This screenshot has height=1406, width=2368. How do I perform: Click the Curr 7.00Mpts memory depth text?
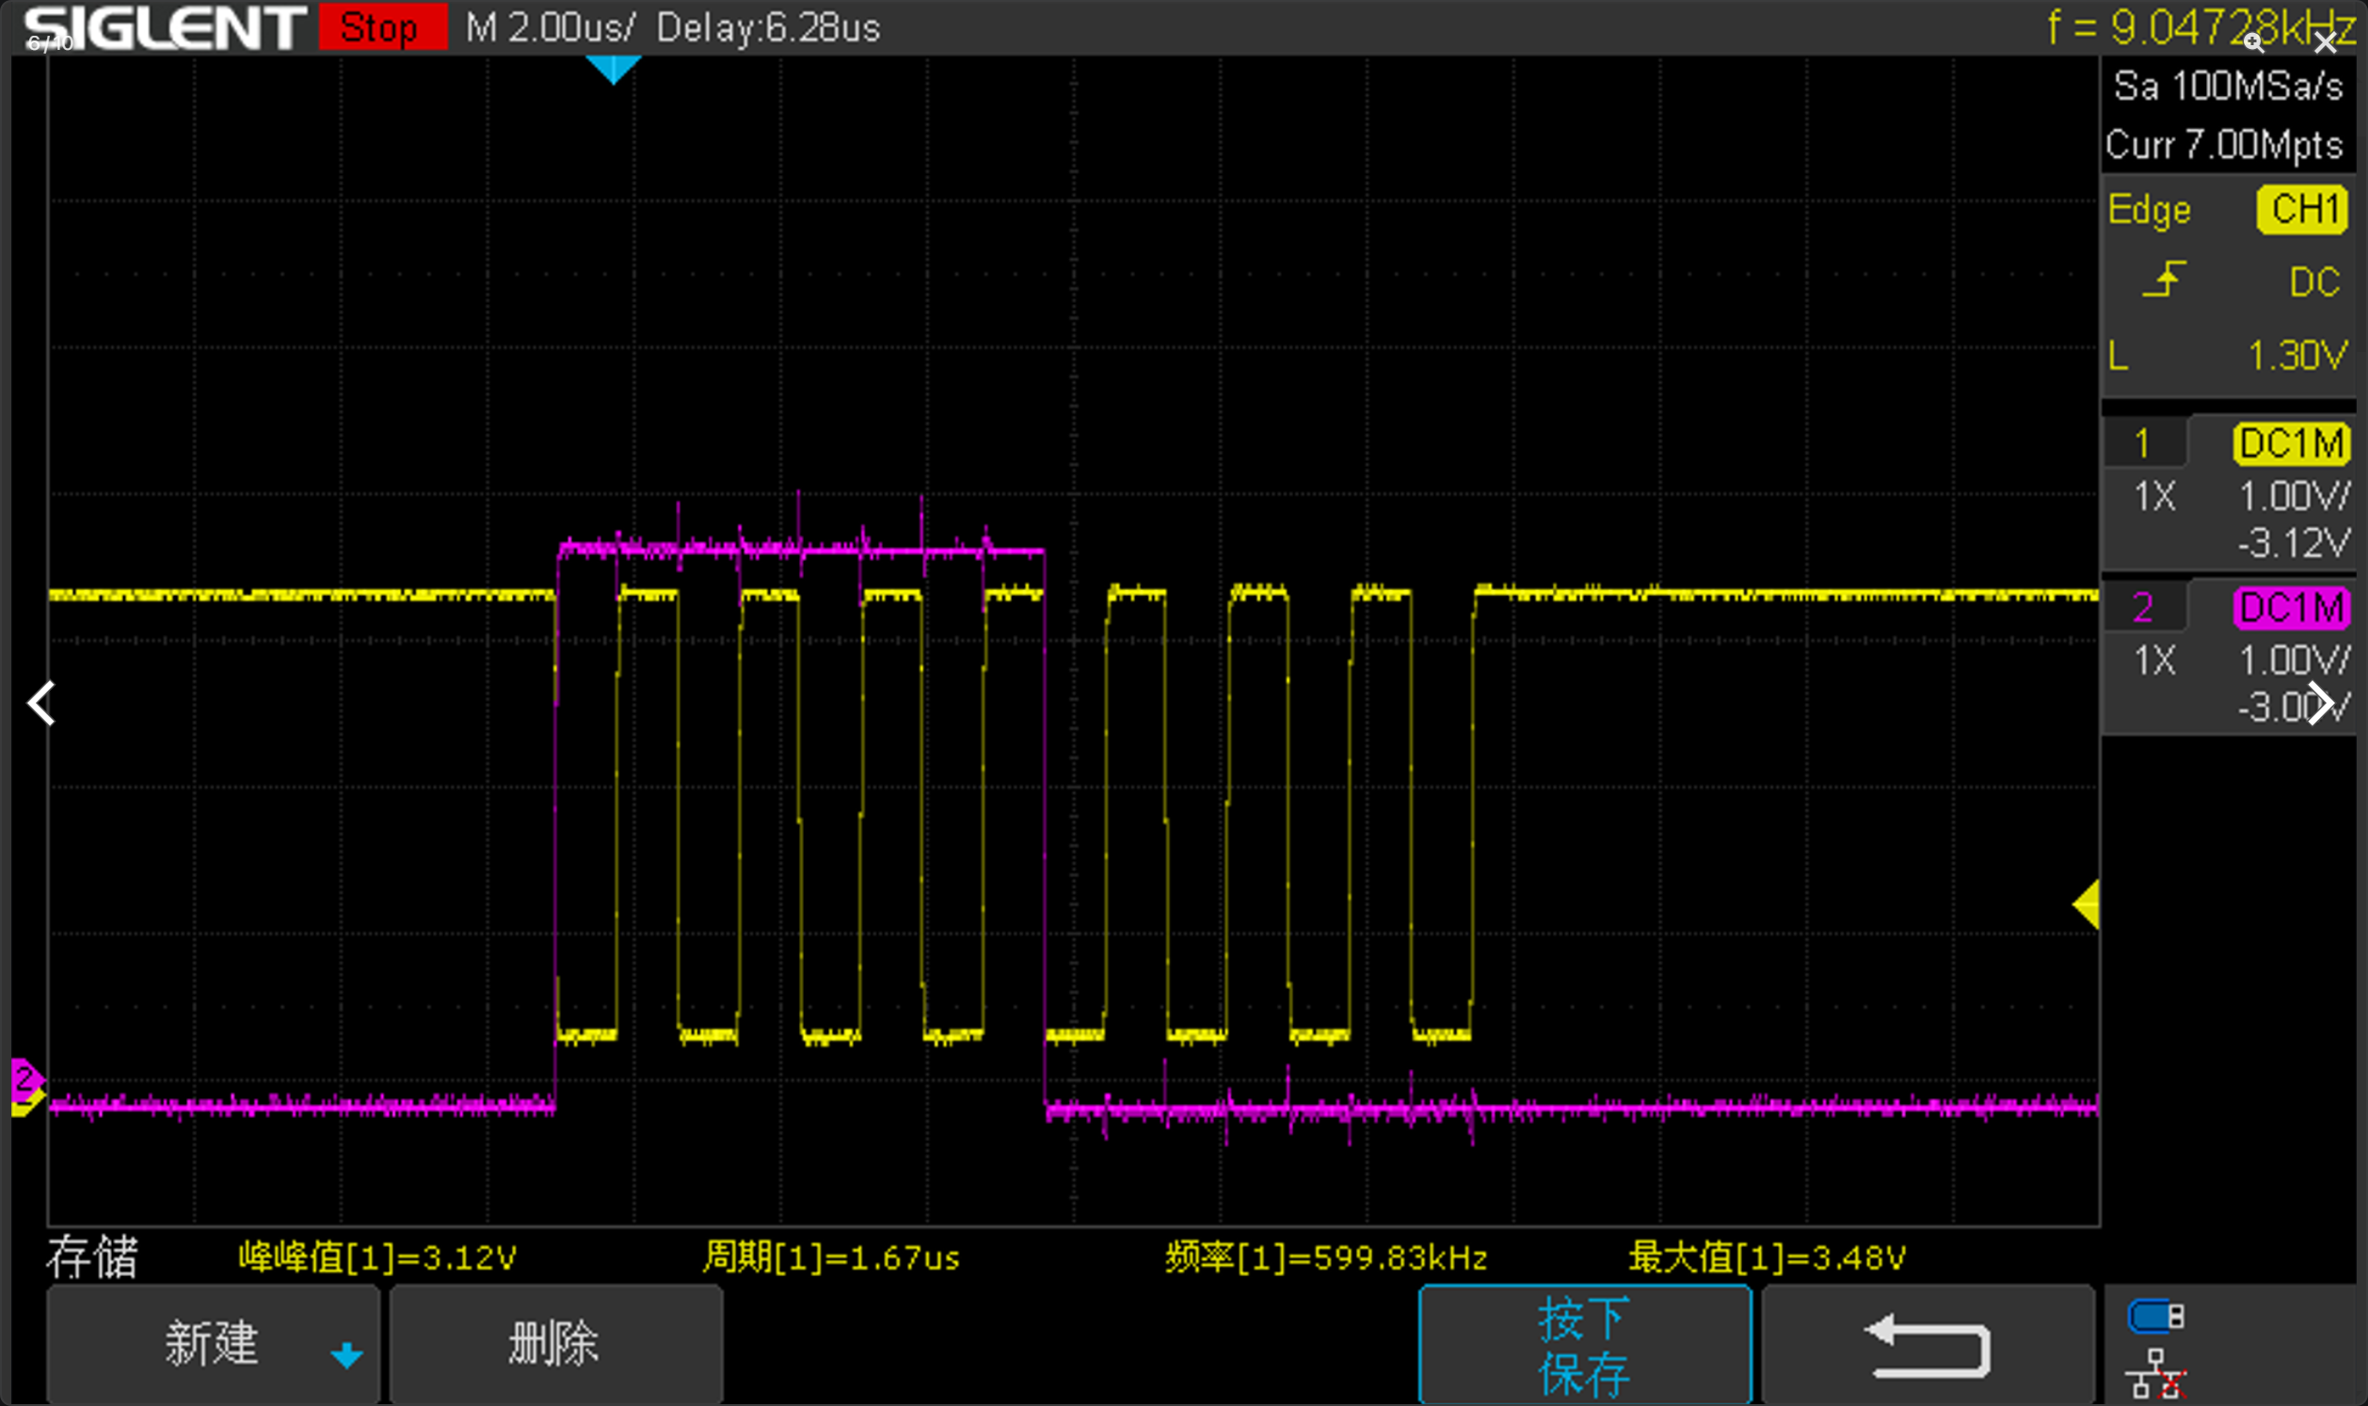click(x=2224, y=145)
